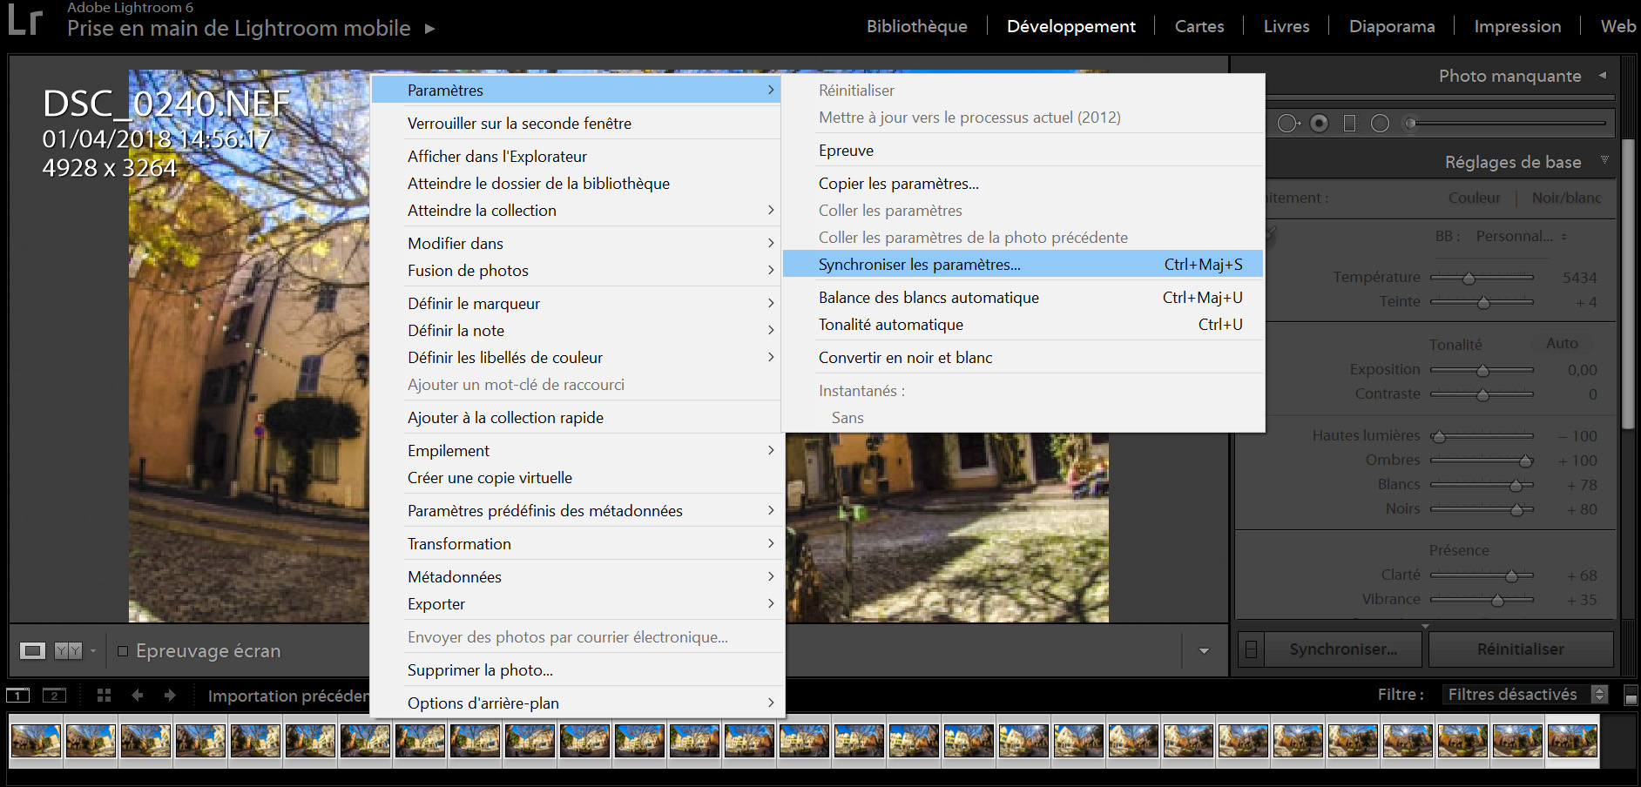Switch to Loupe view mode icon
This screenshot has width=1641, height=787.
tap(33, 650)
